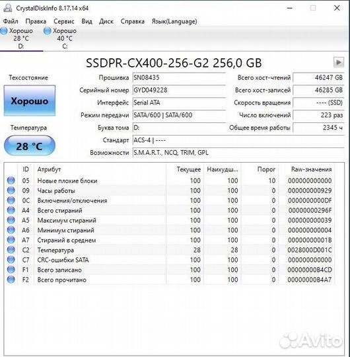Open the Сервис menu
The image size is (350, 357).
click(x=63, y=21)
